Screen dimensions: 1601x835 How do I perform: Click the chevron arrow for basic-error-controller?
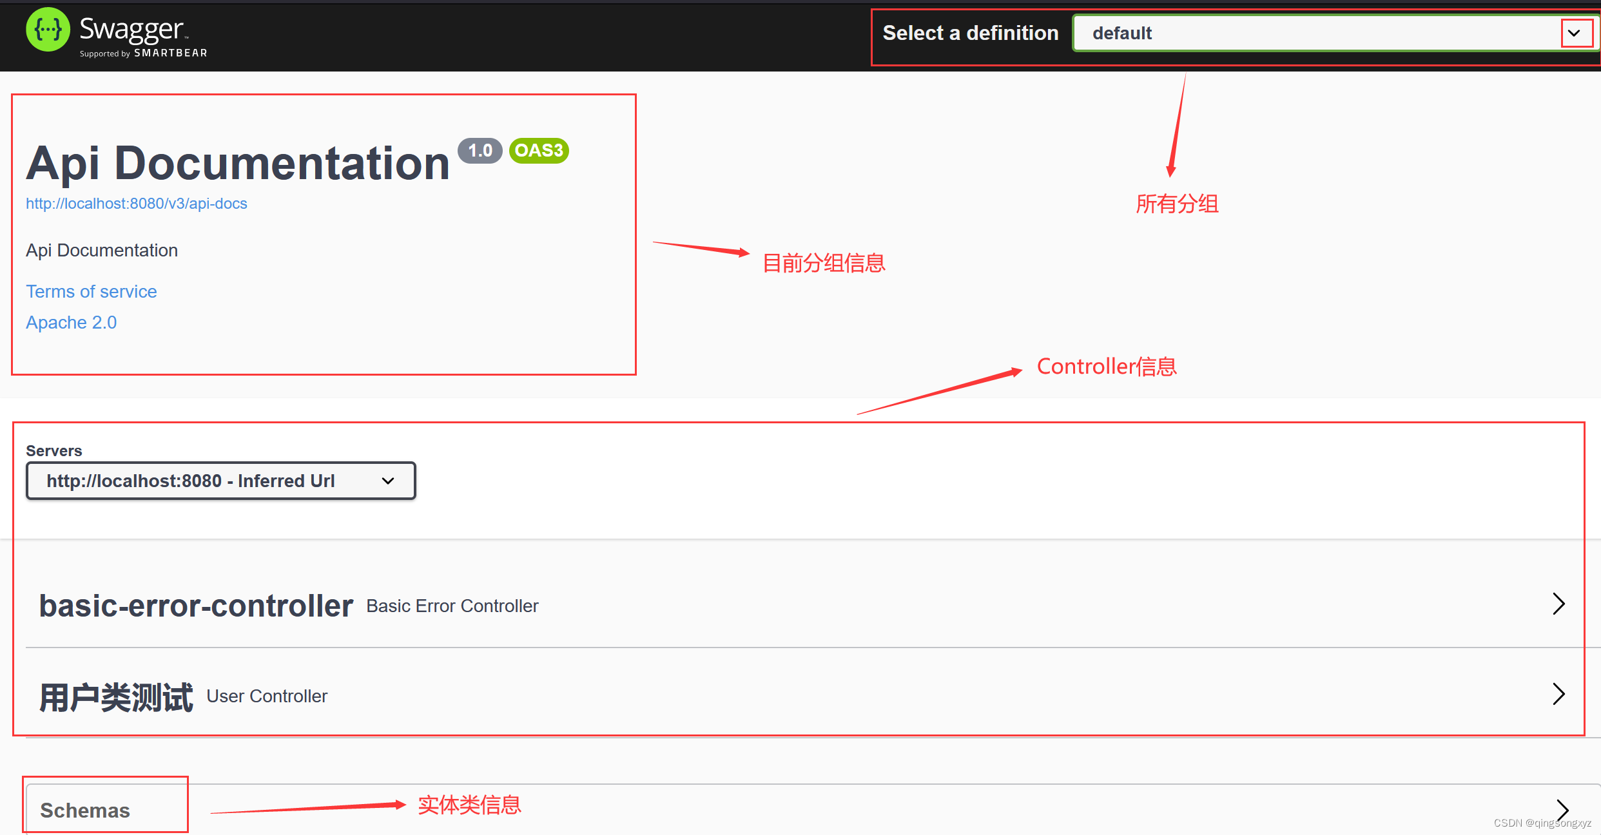(1558, 604)
